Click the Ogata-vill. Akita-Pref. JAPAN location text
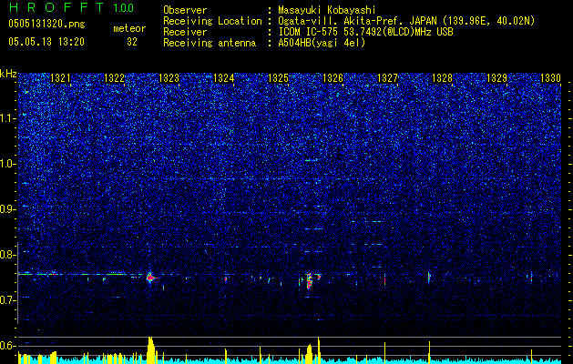This screenshot has height=364, width=573. click(406, 21)
